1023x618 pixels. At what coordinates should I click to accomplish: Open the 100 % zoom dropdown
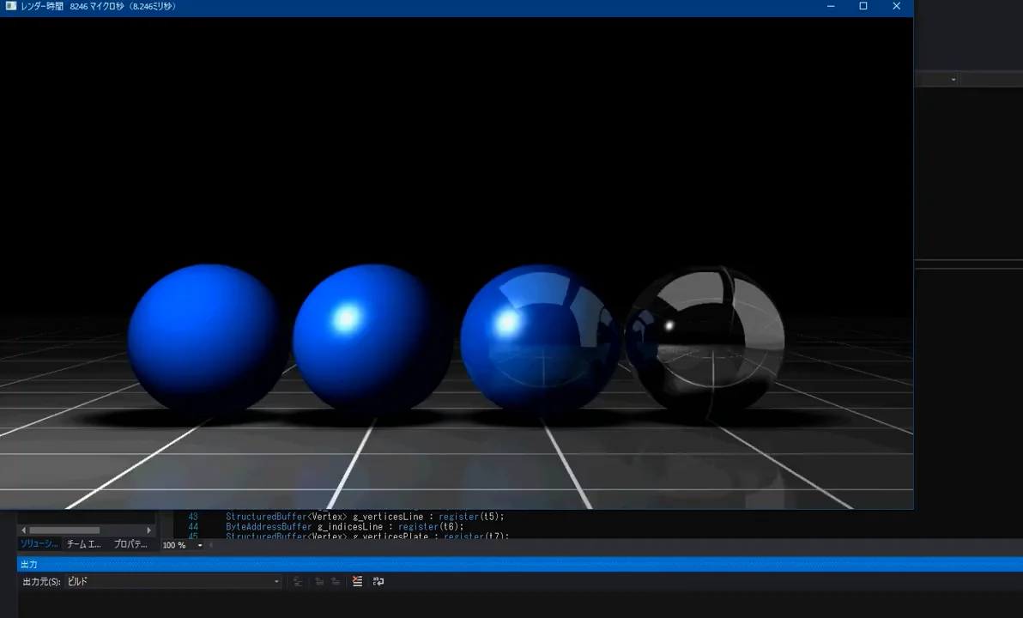[183, 545]
